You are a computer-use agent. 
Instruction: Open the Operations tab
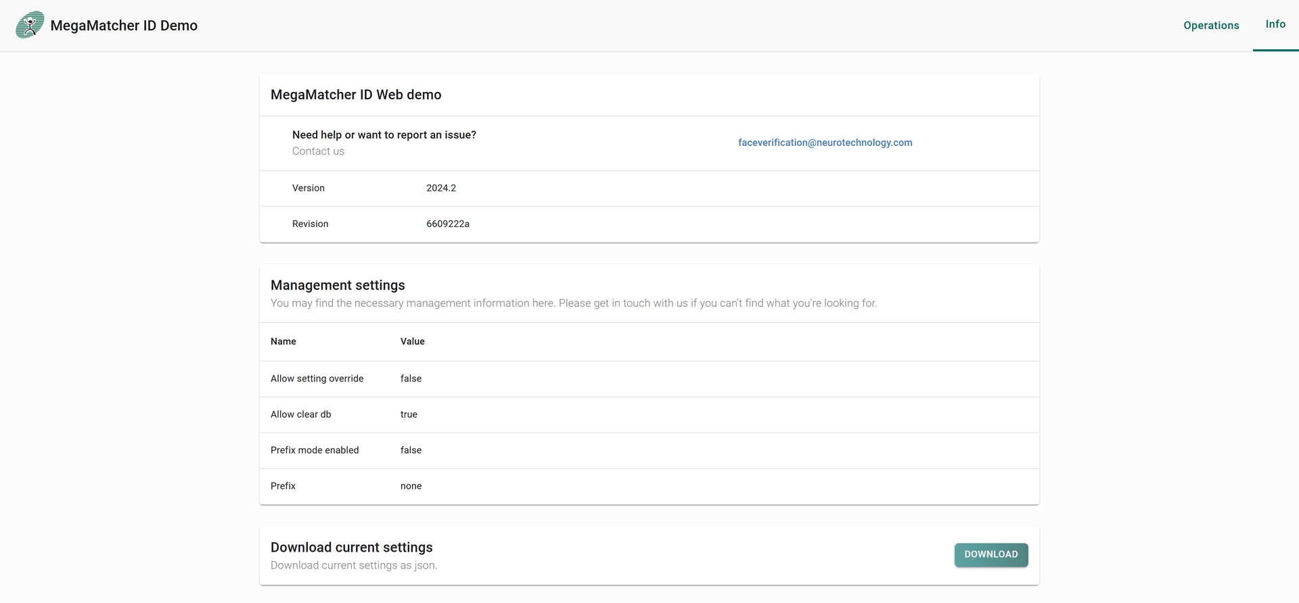tap(1211, 25)
